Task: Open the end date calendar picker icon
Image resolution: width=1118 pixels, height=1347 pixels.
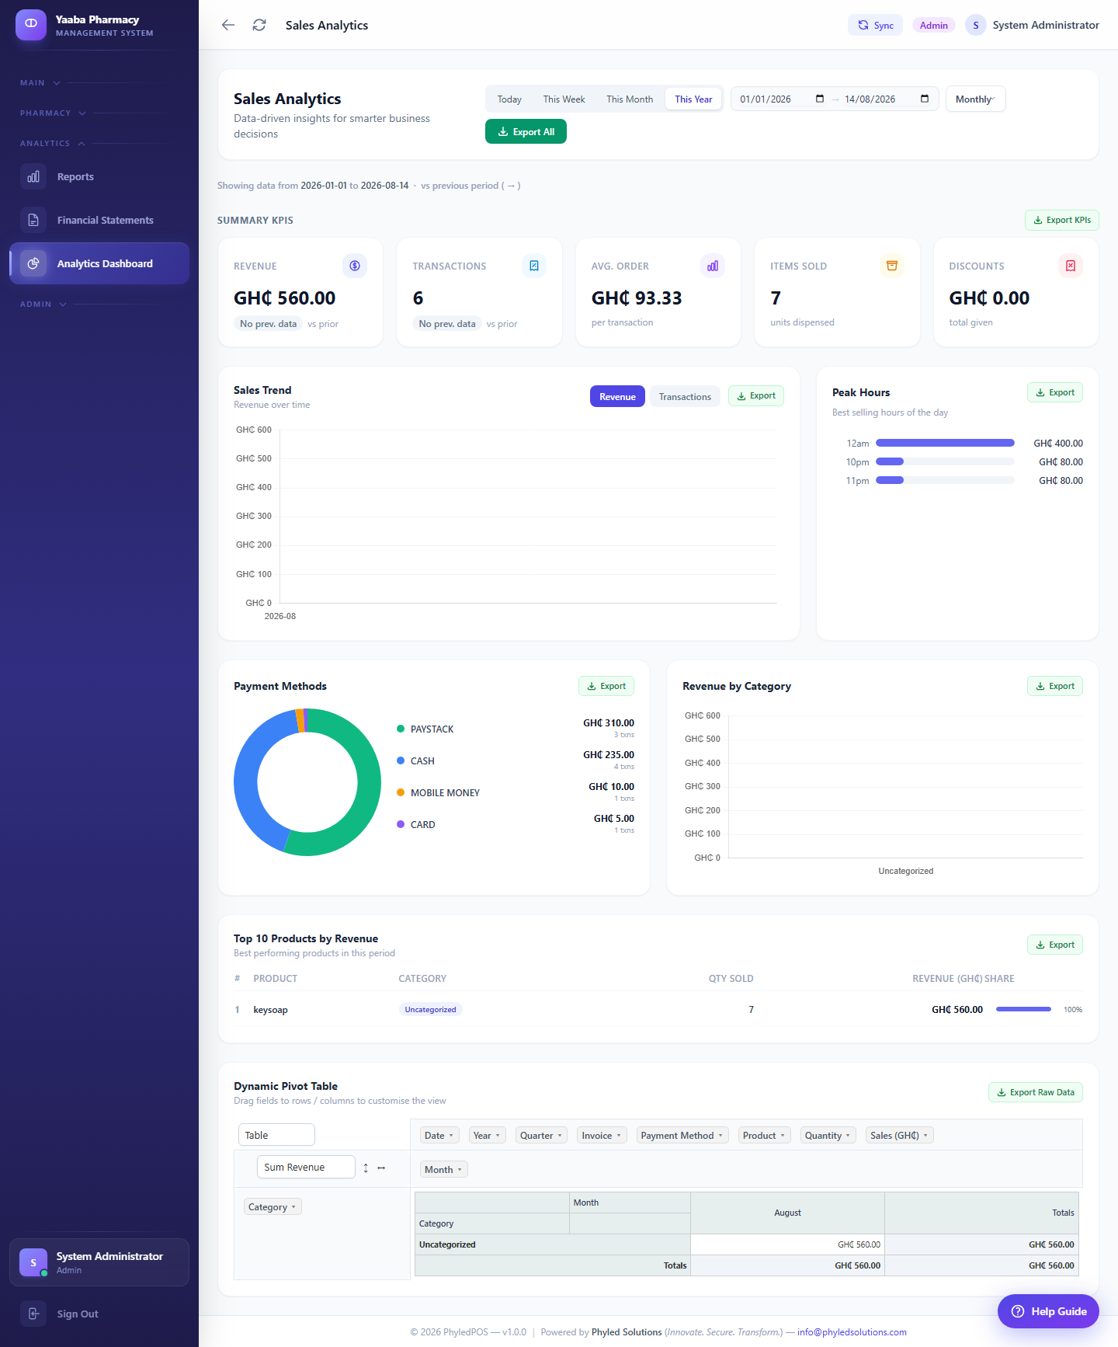Action: [925, 99]
